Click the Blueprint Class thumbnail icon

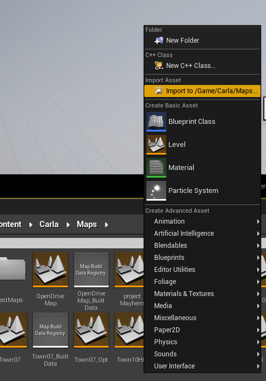pyautogui.click(x=156, y=122)
